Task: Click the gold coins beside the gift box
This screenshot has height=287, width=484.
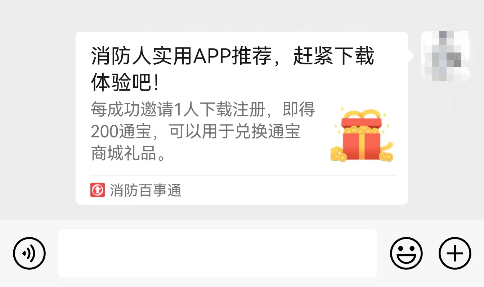Action: click(x=338, y=154)
